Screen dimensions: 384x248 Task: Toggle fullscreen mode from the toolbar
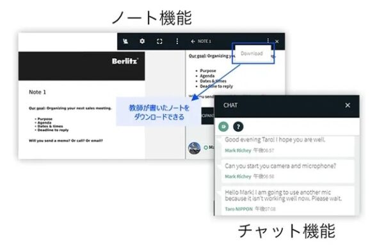(159, 42)
